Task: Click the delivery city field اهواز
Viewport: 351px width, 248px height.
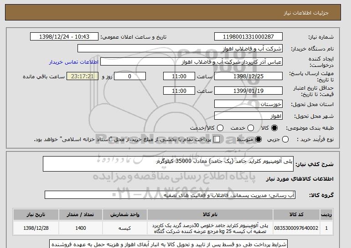Action: 248,116
